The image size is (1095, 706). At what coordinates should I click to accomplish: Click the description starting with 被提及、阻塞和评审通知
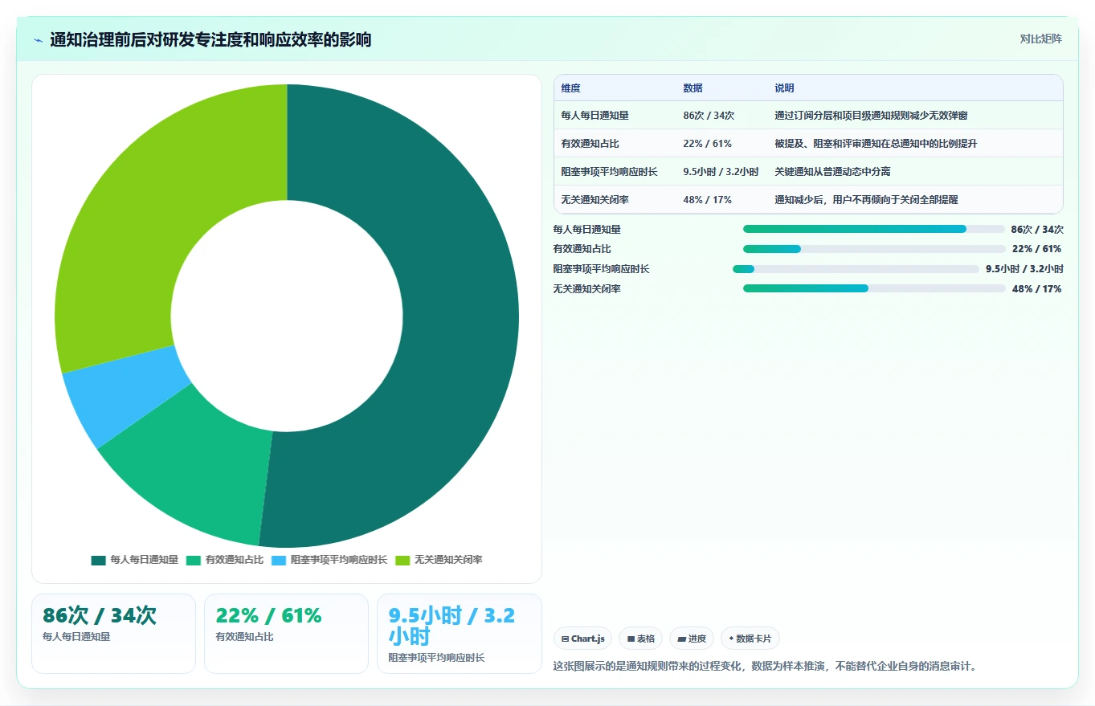876,144
